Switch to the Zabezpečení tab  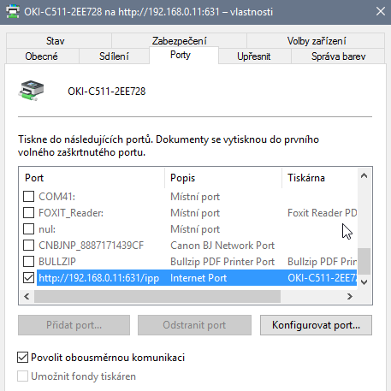tap(179, 41)
